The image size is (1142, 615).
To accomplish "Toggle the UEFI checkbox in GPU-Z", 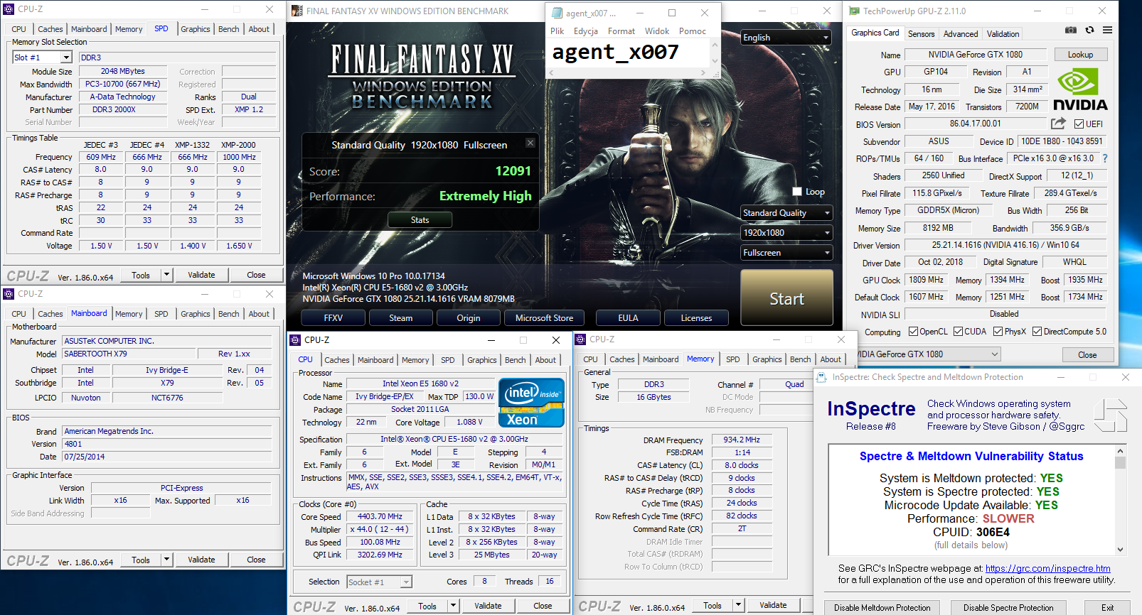I will click(1079, 124).
